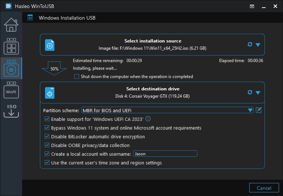Click the Estimated time remaining value 00:00:29
Screen dimensions: 283x196
click(x=134, y=61)
